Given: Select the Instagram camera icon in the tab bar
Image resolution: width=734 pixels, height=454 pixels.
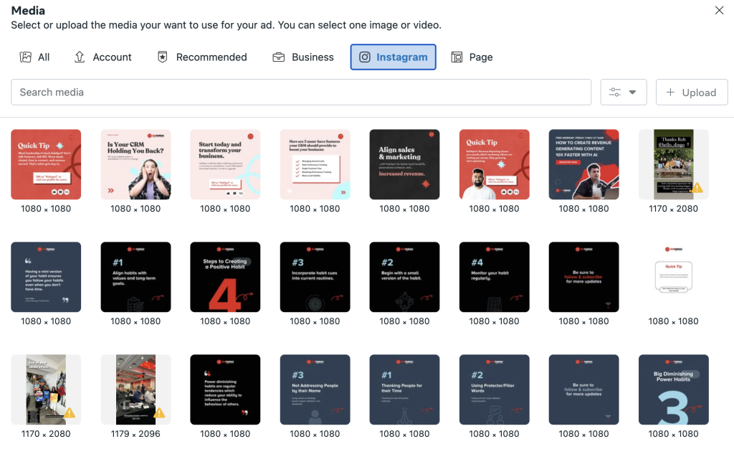Looking at the screenshot, I should [366, 57].
